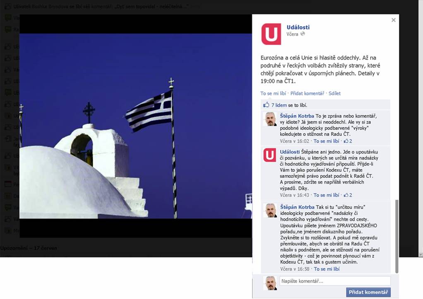423x299 pixels.
Task: Open the Události page name link
Action: click(x=298, y=27)
